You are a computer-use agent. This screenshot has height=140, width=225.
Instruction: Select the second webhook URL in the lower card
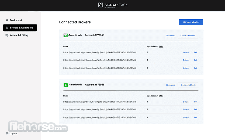(100, 109)
